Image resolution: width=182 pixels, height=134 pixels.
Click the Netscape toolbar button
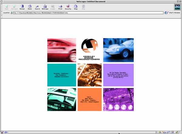coord(45,7)
